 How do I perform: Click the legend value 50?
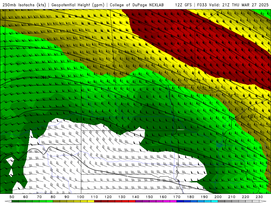(12, 197)
